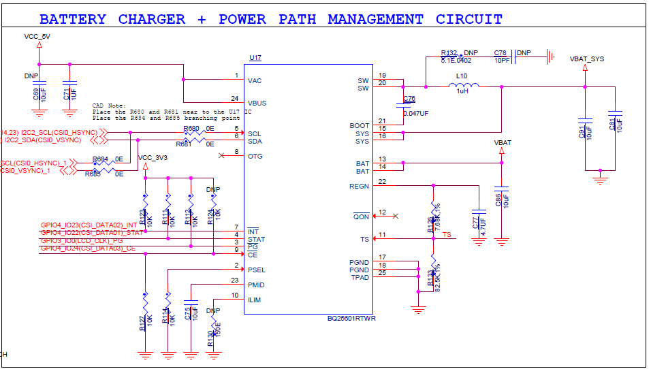
Task: Click the R680 0E resistor on SCL
Action: point(195,132)
